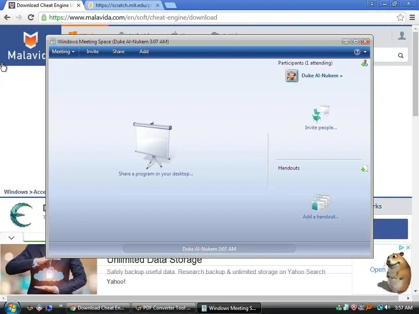Click the horizontal scrollbar in the browser
Screen dimensions: 419x314
[203, 298]
